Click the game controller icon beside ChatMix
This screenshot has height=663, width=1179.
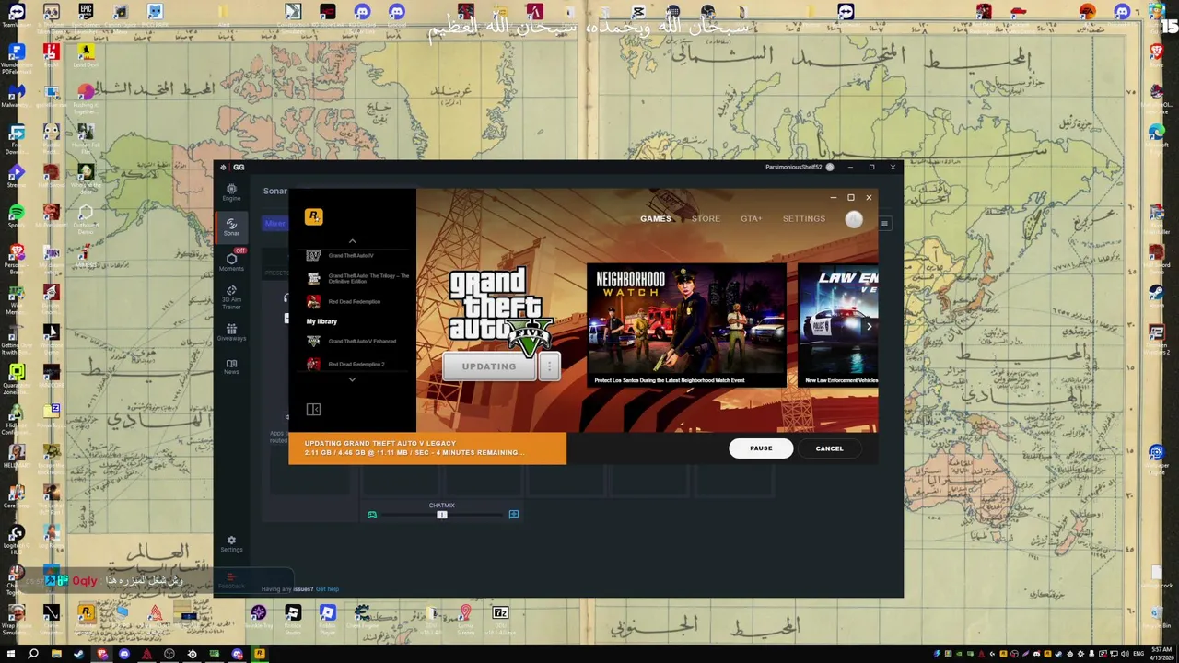click(x=372, y=515)
